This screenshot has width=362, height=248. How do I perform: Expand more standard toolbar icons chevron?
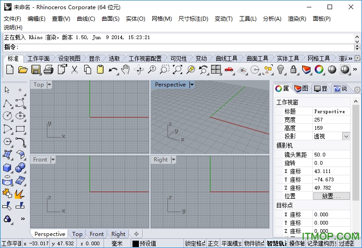coord(355,69)
